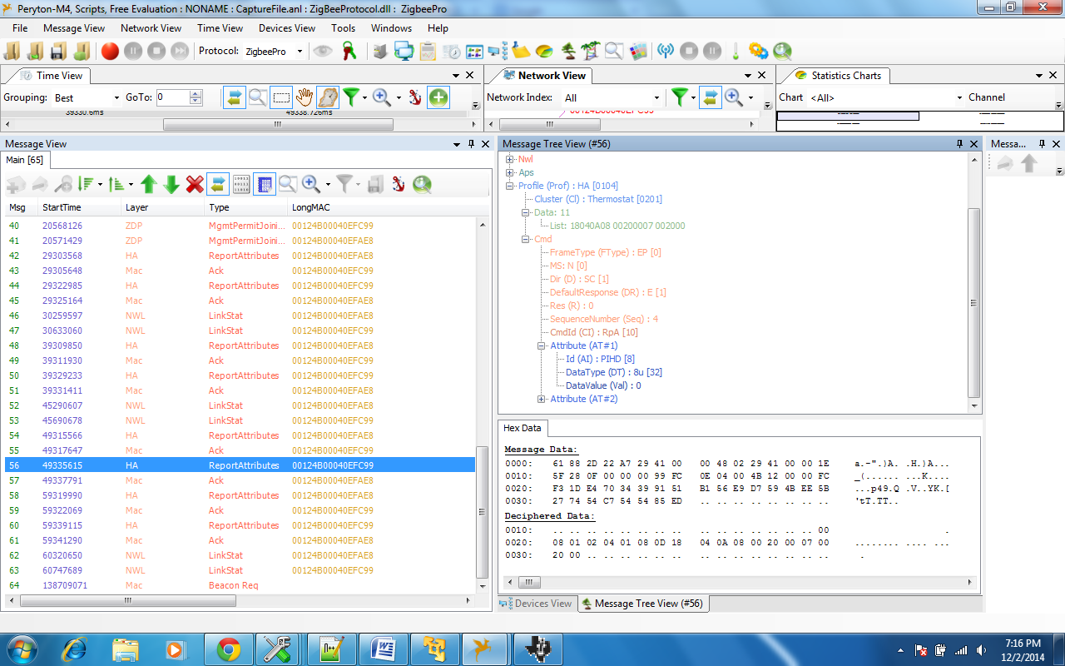Click the bonsai tree icon in main toolbar
Viewport: 1065px width, 666px height.
point(568,51)
